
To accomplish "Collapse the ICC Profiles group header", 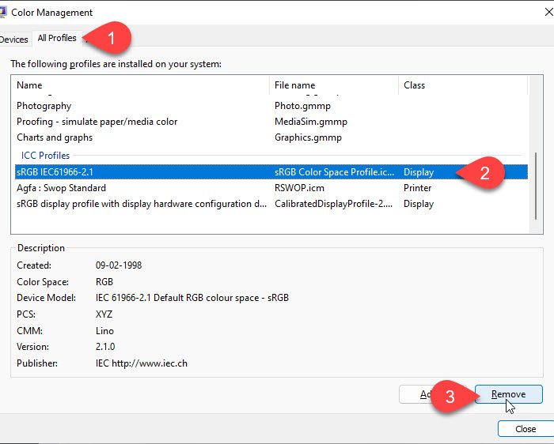I will pos(44,156).
